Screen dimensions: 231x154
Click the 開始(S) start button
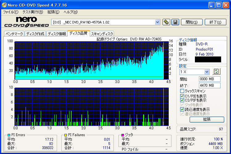tap(192, 22)
